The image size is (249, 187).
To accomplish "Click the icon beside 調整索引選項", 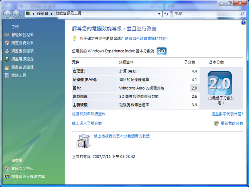I will click(x=7, y=51).
